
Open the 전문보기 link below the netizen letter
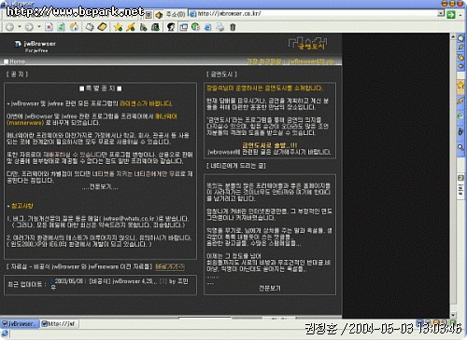(270, 288)
